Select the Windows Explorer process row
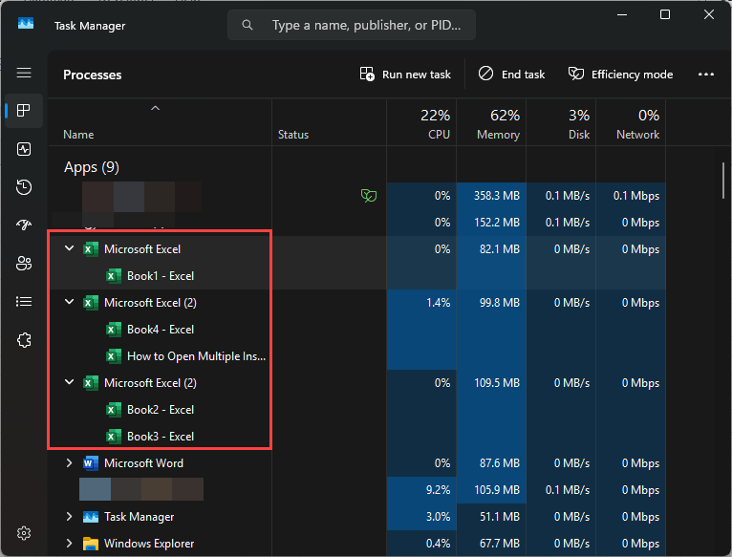This screenshot has height=557, width=732. point(357,544)
